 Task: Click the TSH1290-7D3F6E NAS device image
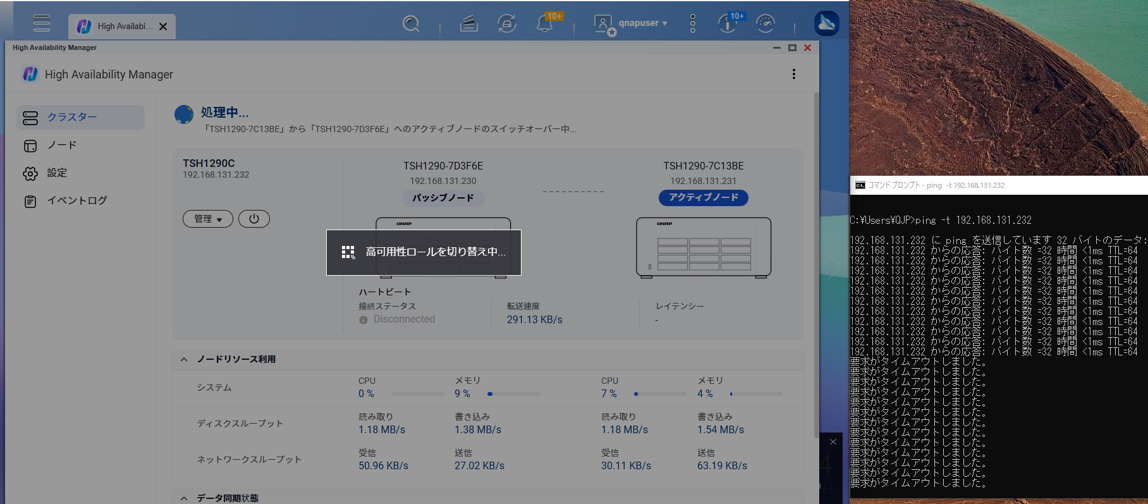click(x=443, y=247)
